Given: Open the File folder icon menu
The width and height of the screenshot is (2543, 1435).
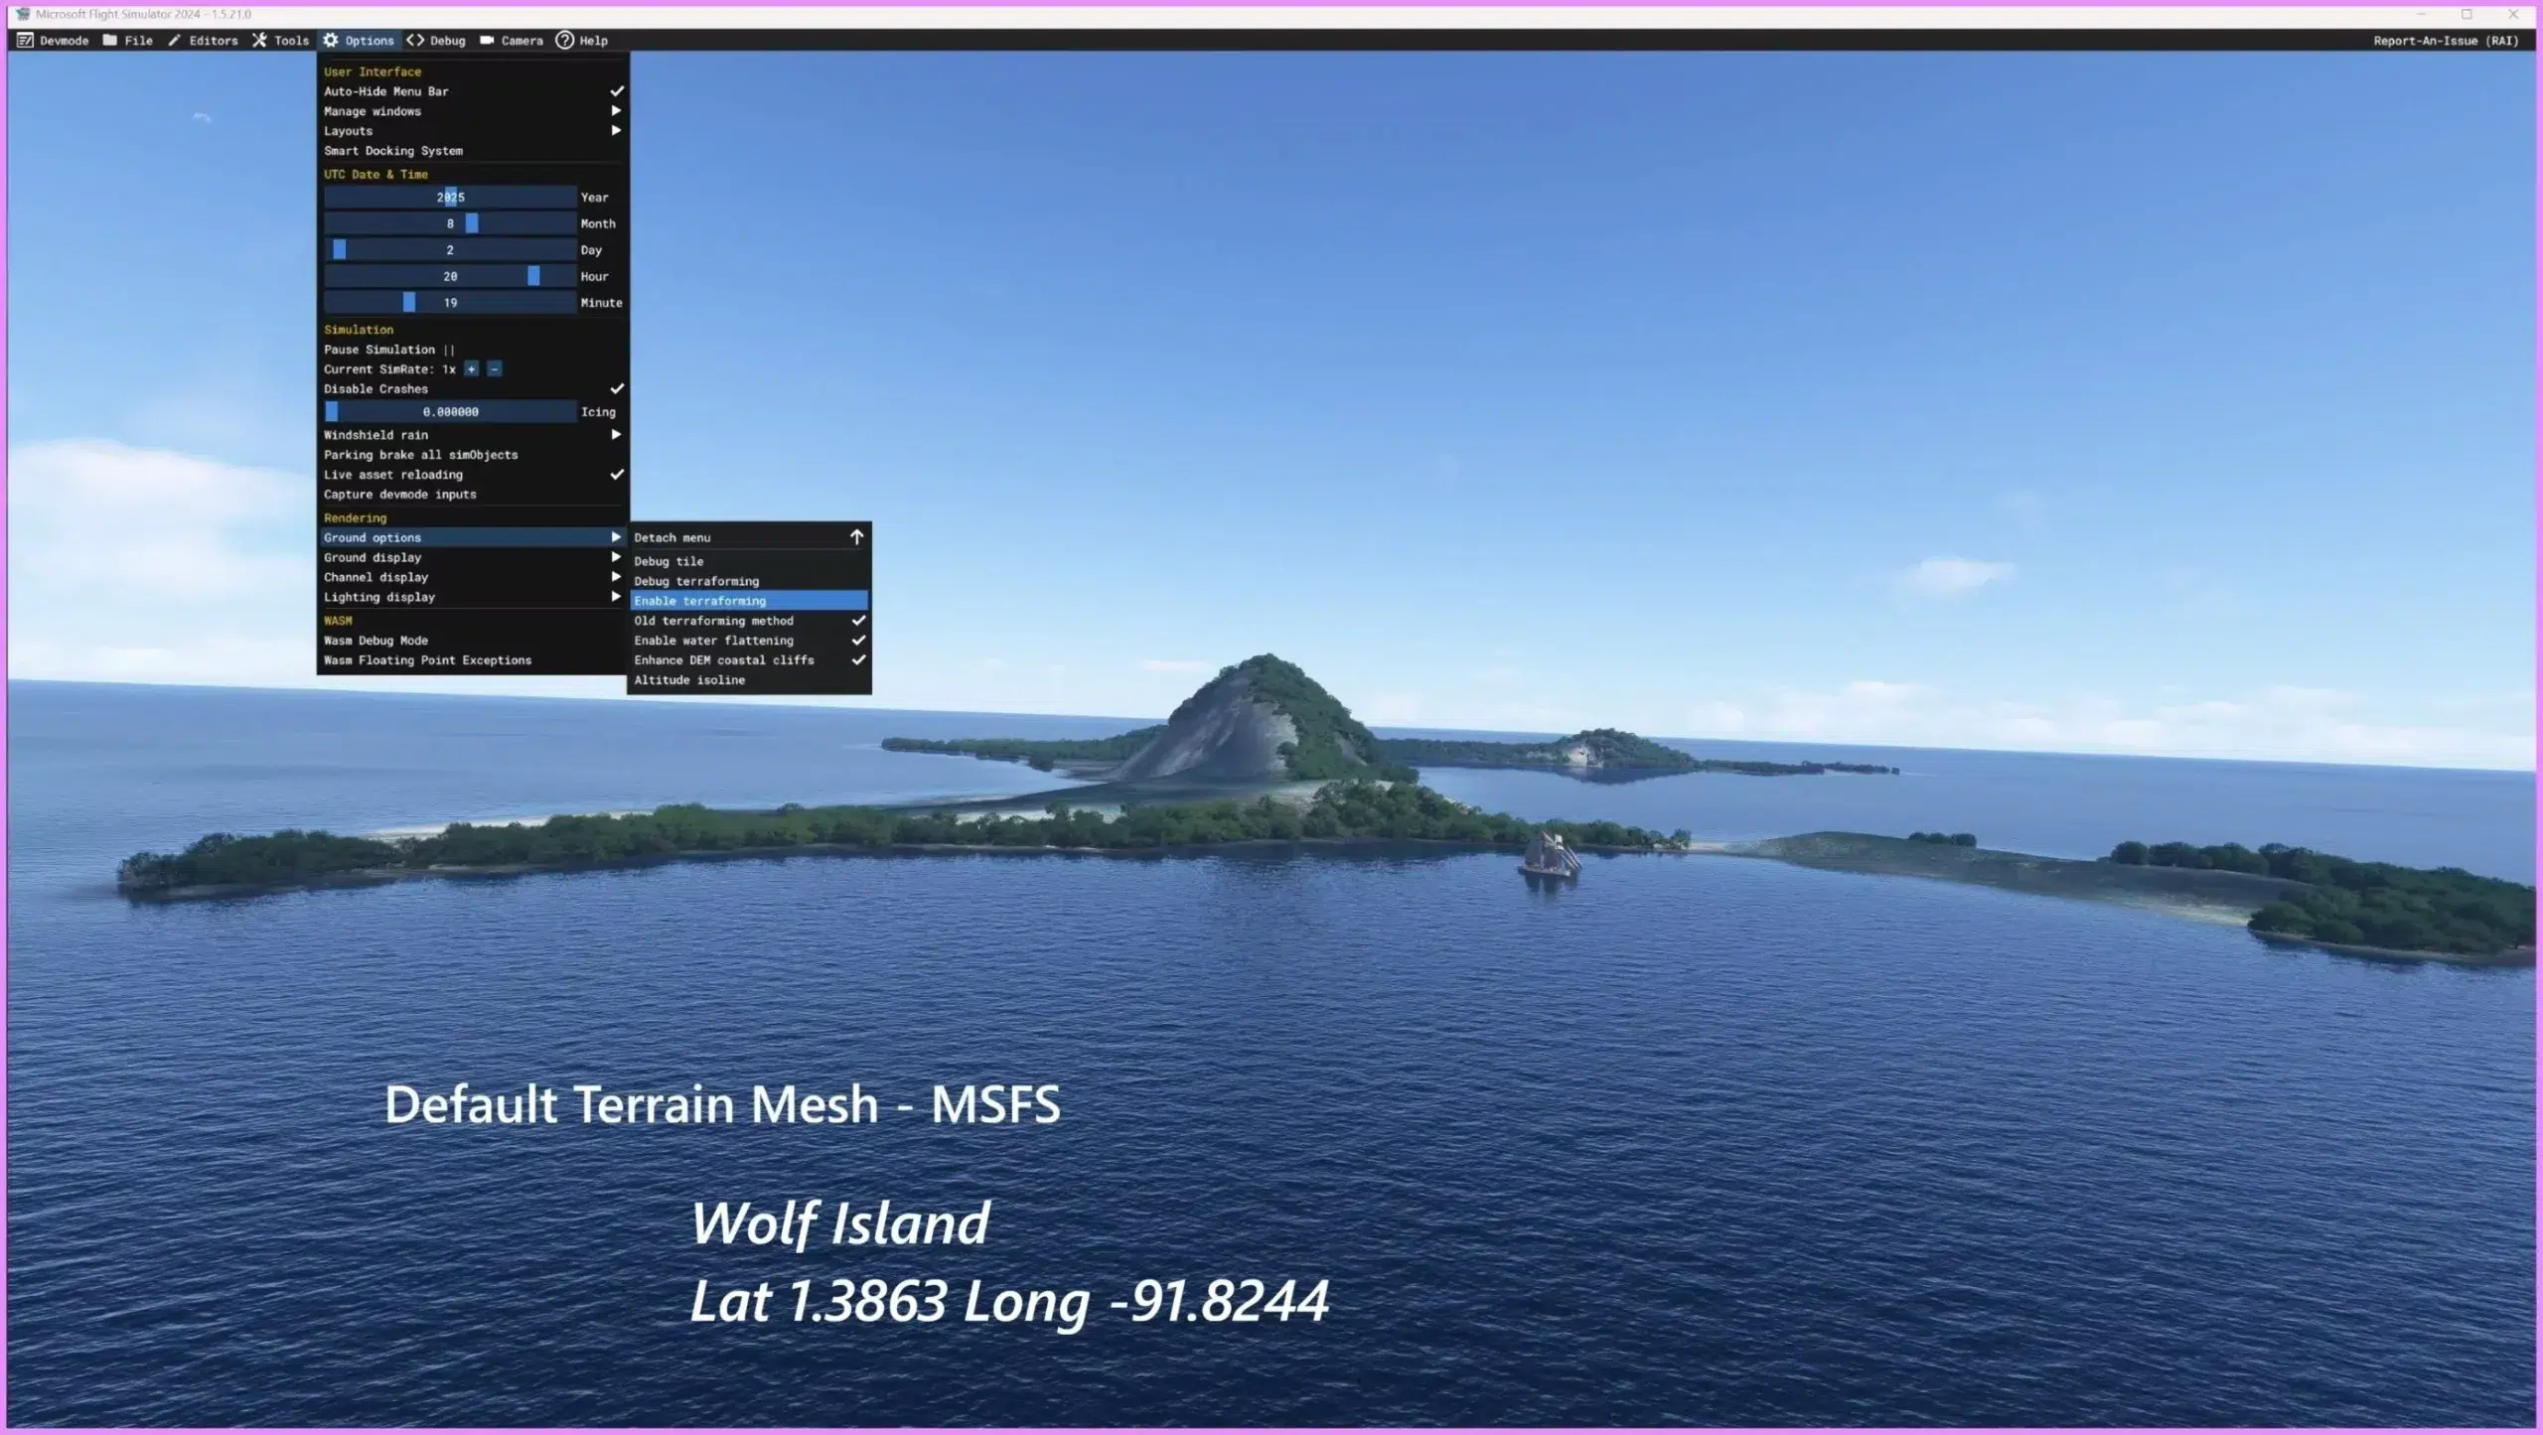Looking at the screenshot, I should click(110, 41).
